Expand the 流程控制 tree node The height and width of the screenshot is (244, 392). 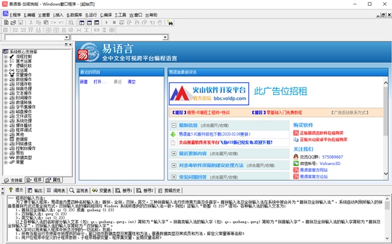6,57
